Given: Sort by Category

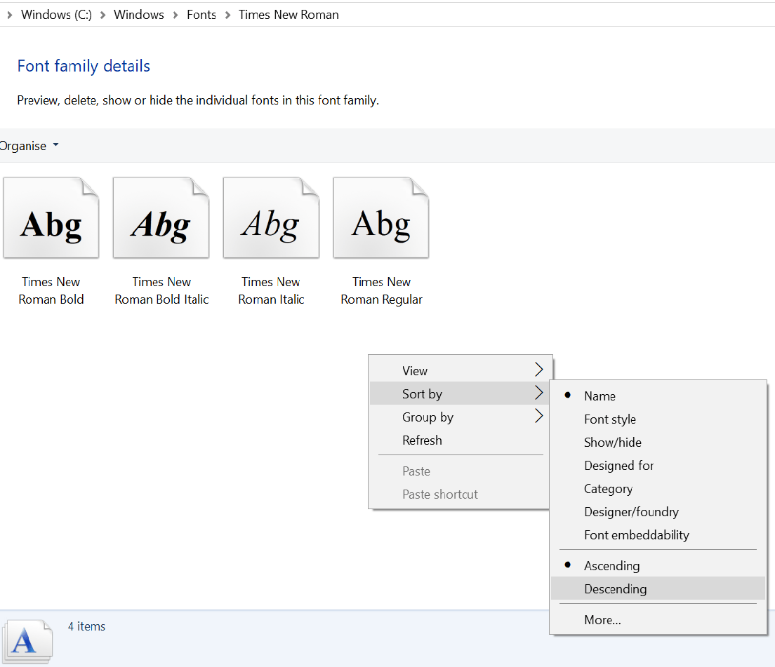Looking at the screenshot, I should click(x=608, y=489).
